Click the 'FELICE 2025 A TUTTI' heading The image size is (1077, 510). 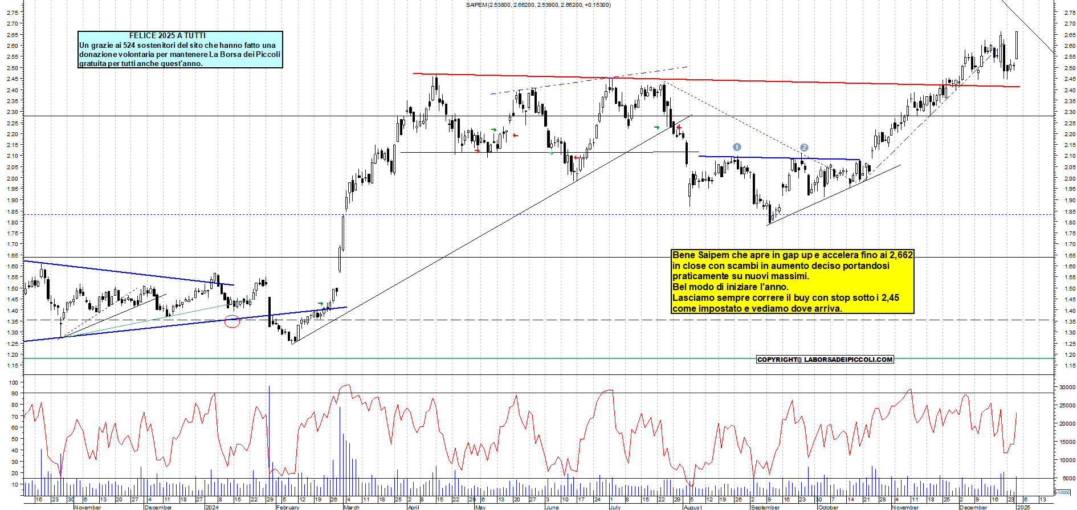(x=168, y=35)
